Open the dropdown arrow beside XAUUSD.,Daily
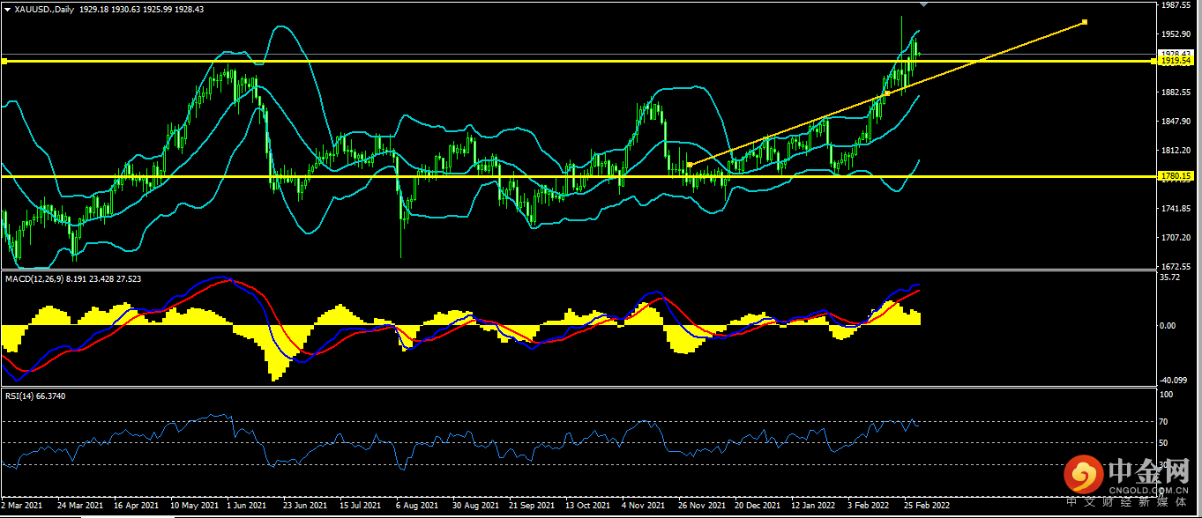The image size is (1202, 518). point(8,9)
